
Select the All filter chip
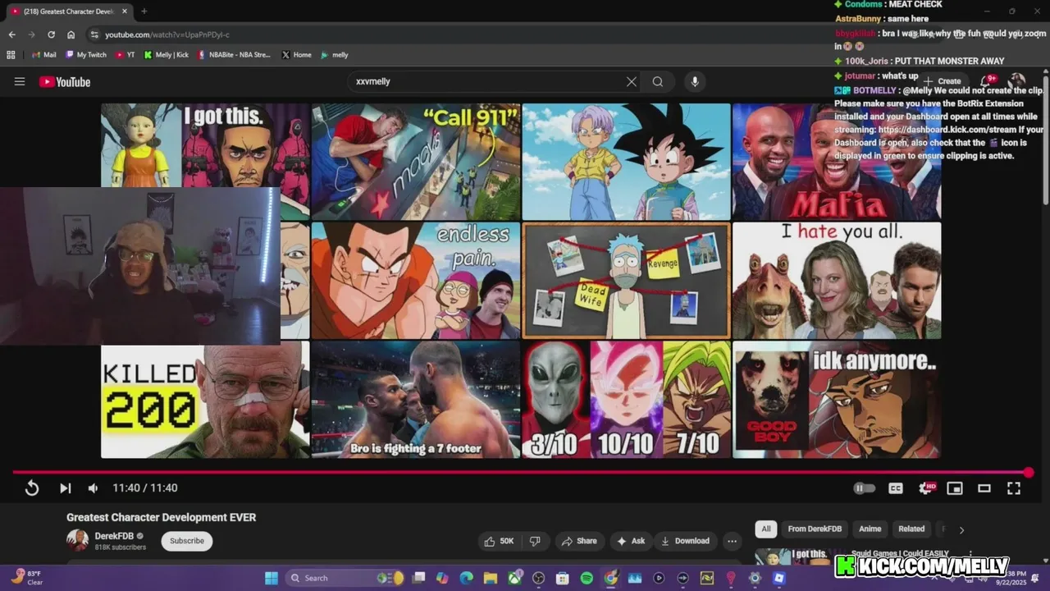click(765, 529)
